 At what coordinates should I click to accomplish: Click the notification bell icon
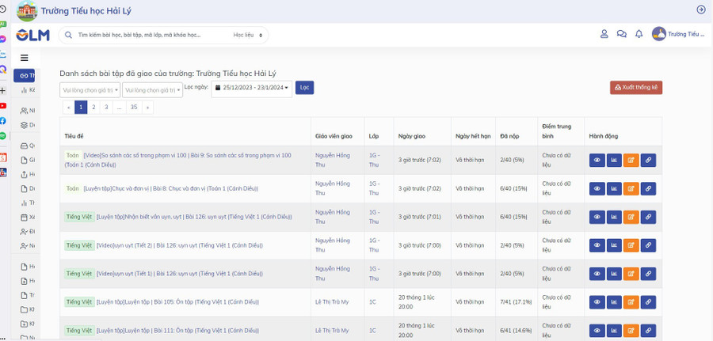pos(639,34)
